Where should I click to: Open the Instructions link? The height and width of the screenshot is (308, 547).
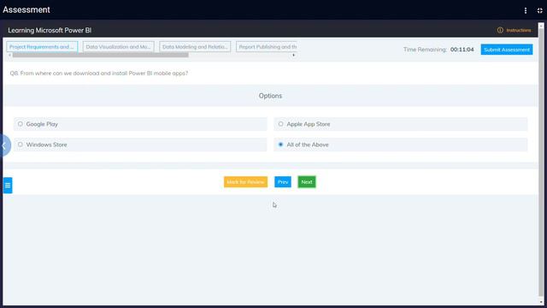tap(519, 31)
